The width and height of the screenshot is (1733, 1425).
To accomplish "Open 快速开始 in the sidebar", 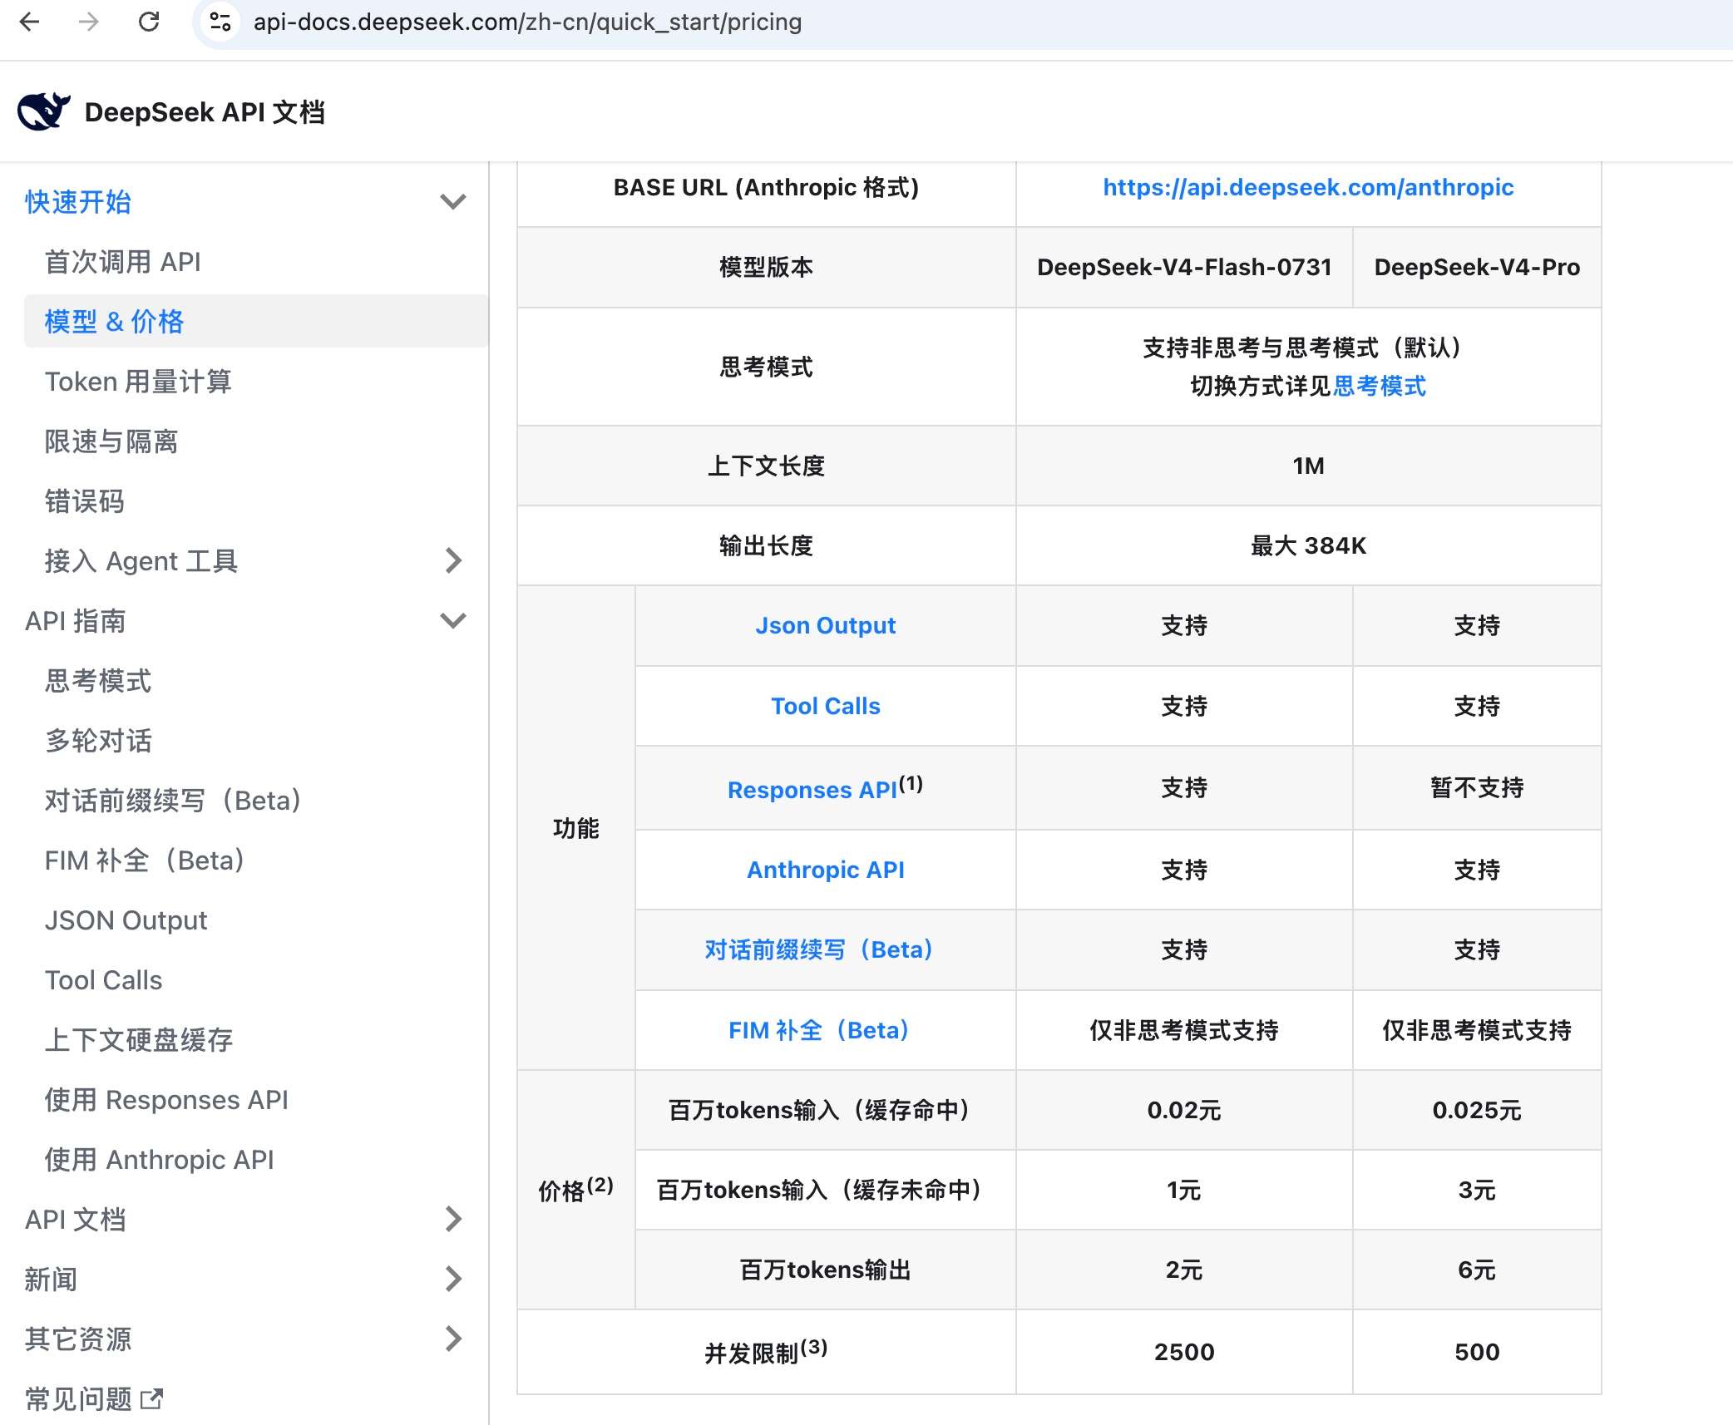I will (78, 202).
